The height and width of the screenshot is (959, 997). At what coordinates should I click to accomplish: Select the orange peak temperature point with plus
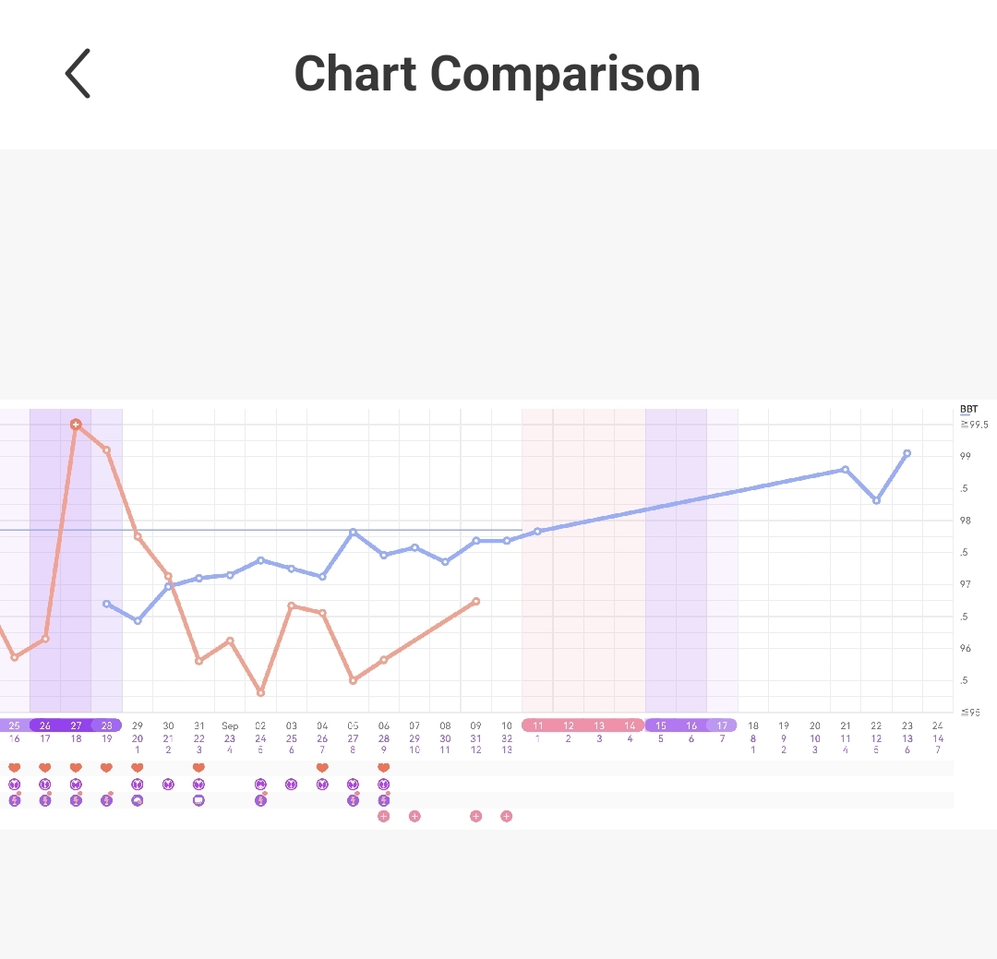tap(76, 425)
